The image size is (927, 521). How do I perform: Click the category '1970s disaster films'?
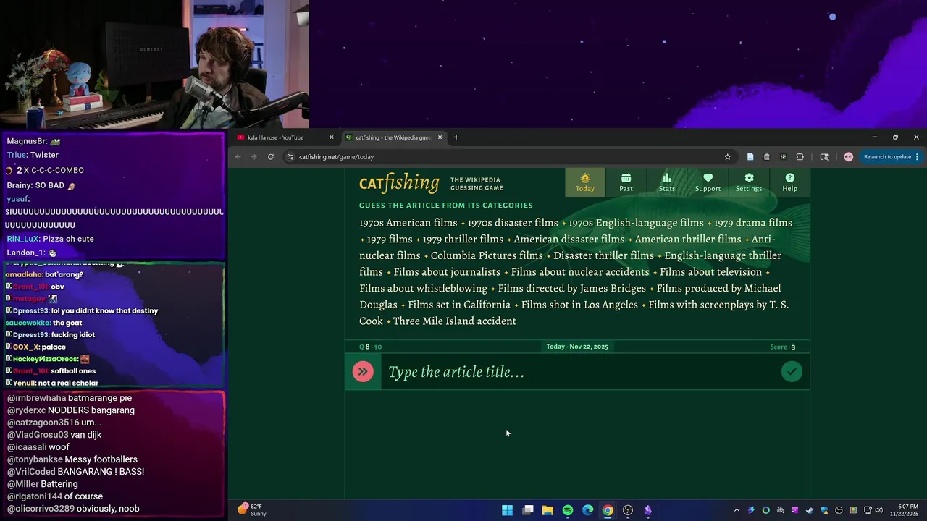pos(513,223)
